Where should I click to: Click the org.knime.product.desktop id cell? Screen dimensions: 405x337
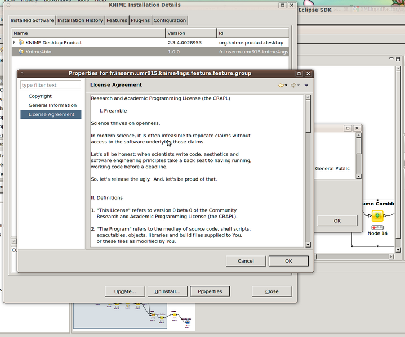(x=251, y=43)
